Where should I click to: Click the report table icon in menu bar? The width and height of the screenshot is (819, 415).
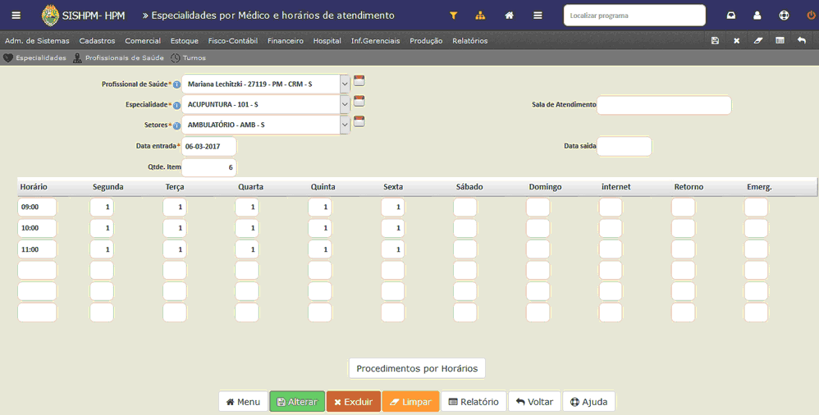pos(780,41)
